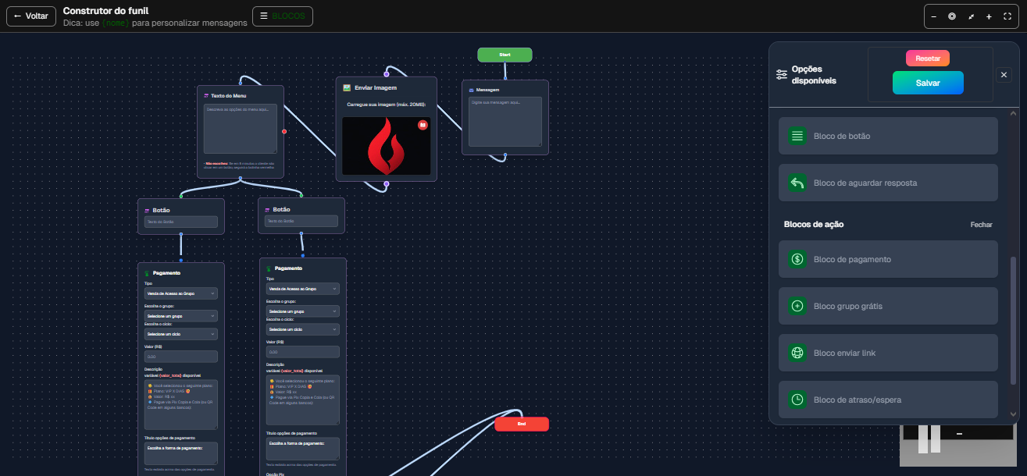
Task: Click the red remove-image icon on the flame image
Action: click(x=423, y=125)
